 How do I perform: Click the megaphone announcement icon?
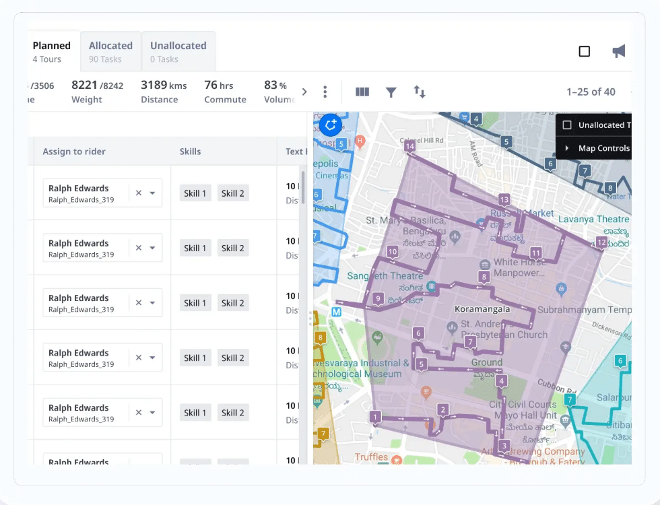coord(619,50)
